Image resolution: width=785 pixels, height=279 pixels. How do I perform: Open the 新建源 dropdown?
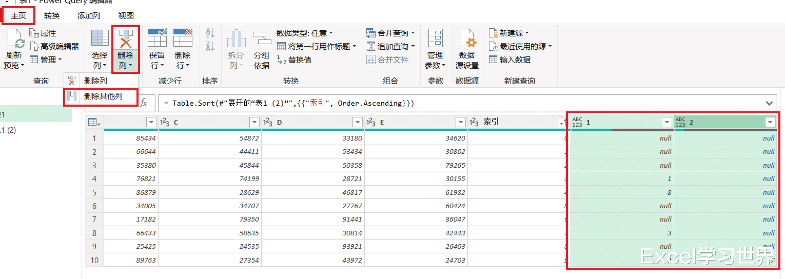508,33
